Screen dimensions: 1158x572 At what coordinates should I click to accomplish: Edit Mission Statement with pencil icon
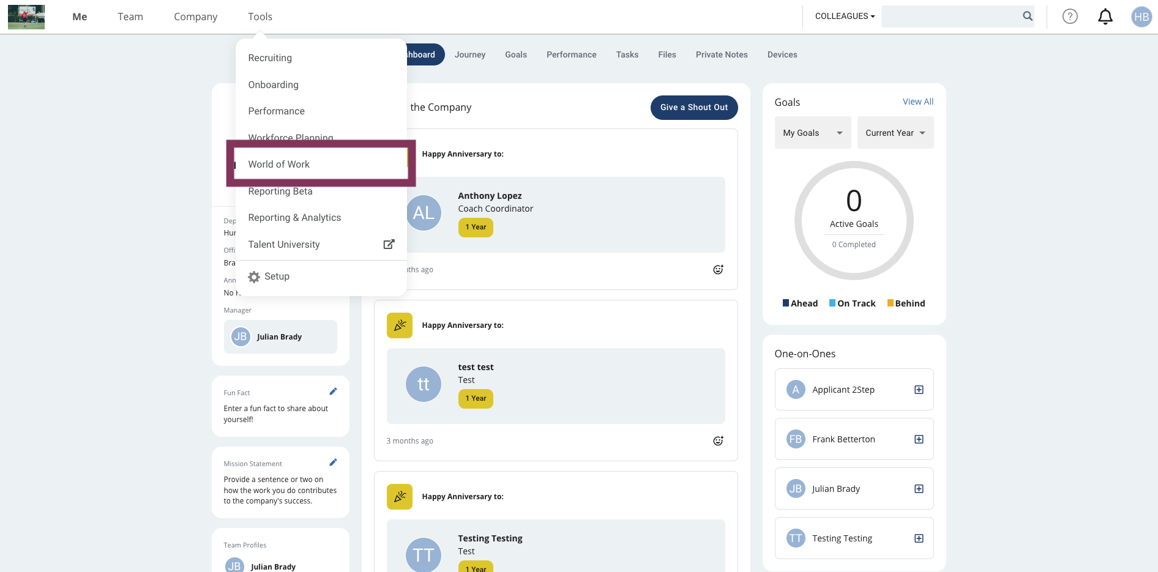(333, 462)
